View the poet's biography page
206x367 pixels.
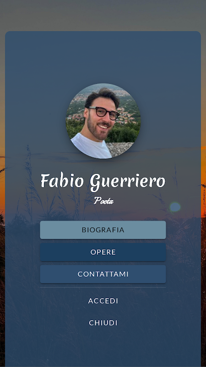point(103,230)
